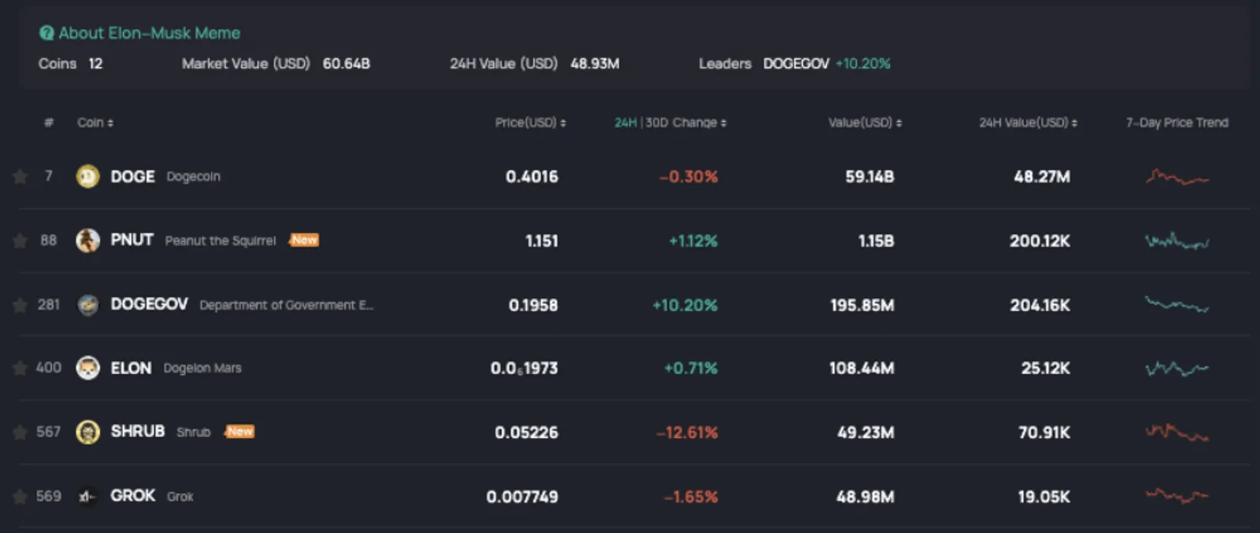Star the SHRUB coin row
Image resolution: width=1260 pixels, height=533 pixels.
20,432
